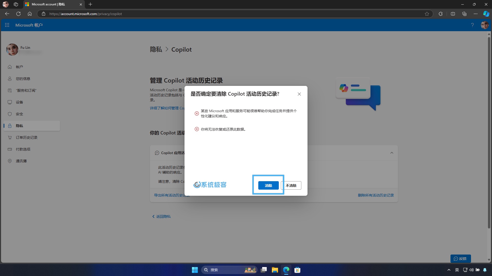Click the 您的信息 sidebar icon
This screenshot has height=276, width=492.
click(10, 78)
